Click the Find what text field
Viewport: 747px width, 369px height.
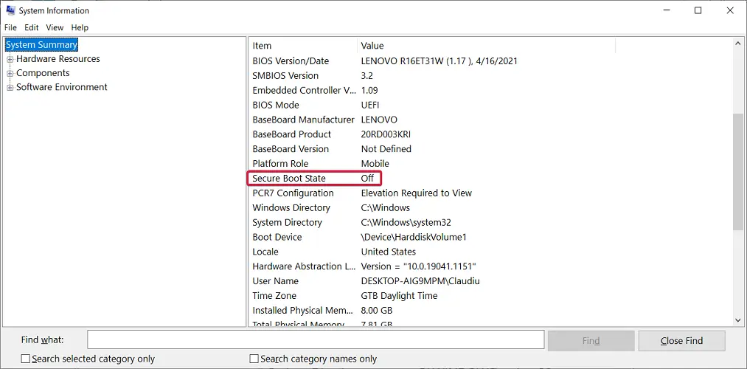pos(316,340)
